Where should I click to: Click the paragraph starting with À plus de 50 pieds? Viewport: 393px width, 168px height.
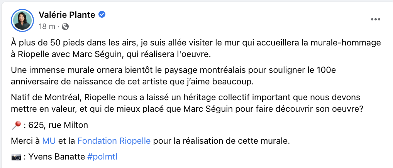click(x=196, y=49)
